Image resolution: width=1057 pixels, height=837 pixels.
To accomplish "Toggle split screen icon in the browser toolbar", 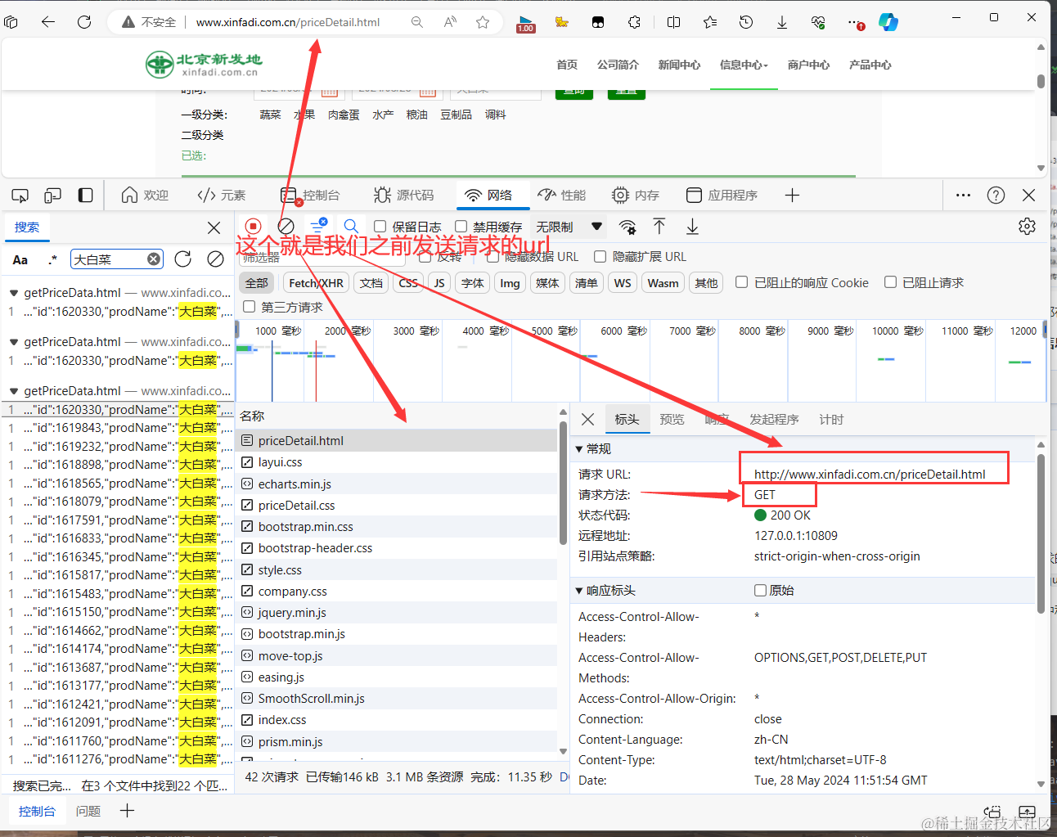I will tap(673, 22).
